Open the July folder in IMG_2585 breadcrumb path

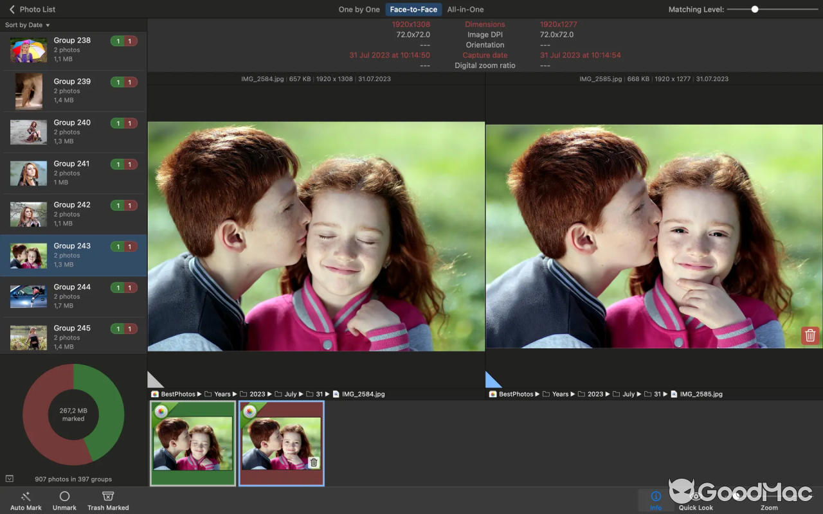pyautogui.click(x=628, y=394)
